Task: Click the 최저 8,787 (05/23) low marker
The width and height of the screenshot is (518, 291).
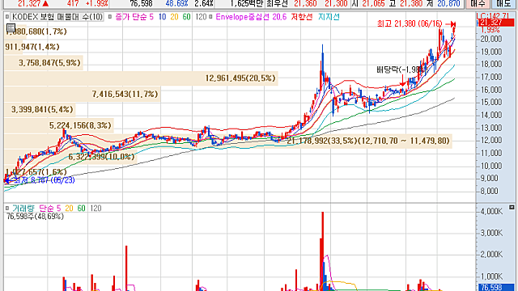Action: 40,180
